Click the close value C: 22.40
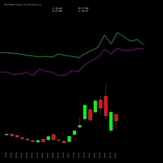Screen dimensions: 163x163 pos(57,8)
